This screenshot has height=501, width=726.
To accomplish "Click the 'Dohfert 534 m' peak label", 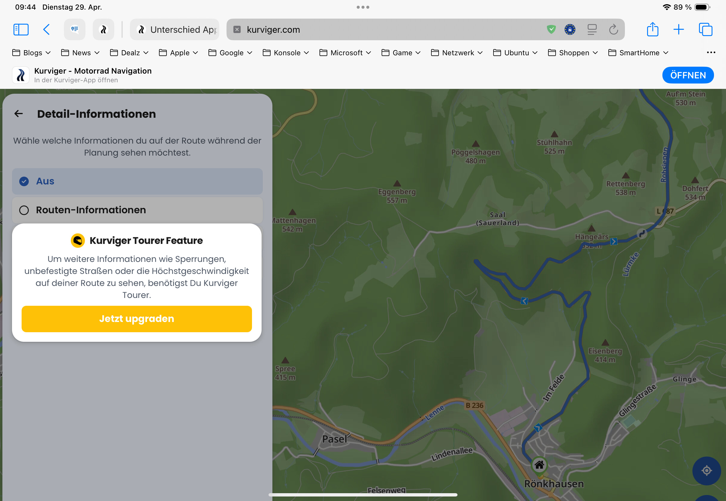I will 695,193.
